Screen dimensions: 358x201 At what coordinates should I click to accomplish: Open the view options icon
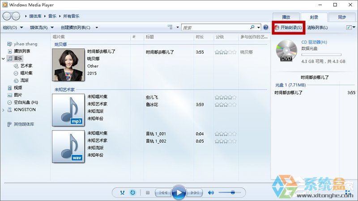point(170,27)
